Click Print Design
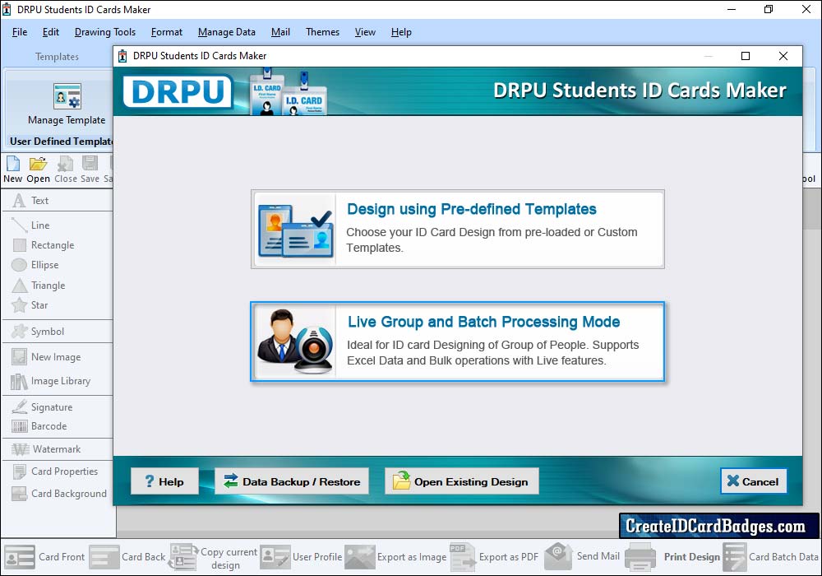Screen dimensions: 822x576 [673, 557]
